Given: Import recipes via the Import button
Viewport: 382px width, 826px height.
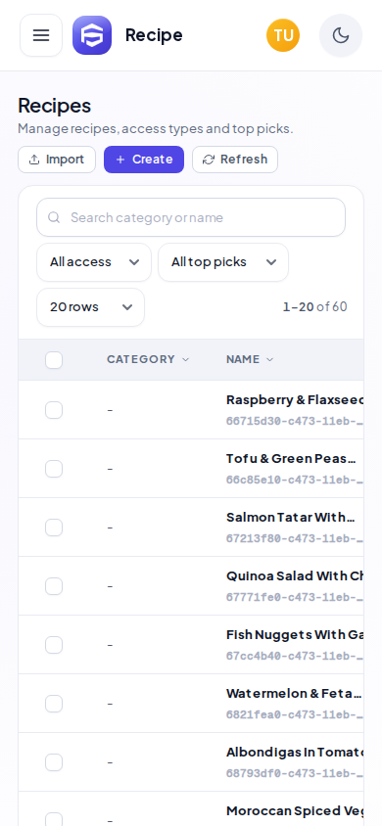Looking at the screenshot, I should (57, 160).
